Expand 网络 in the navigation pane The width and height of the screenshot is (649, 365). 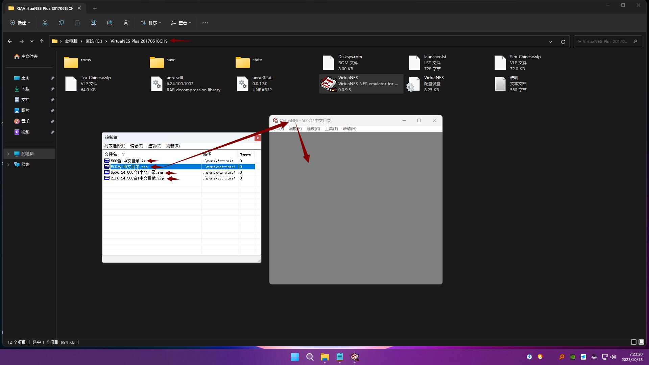8,165
